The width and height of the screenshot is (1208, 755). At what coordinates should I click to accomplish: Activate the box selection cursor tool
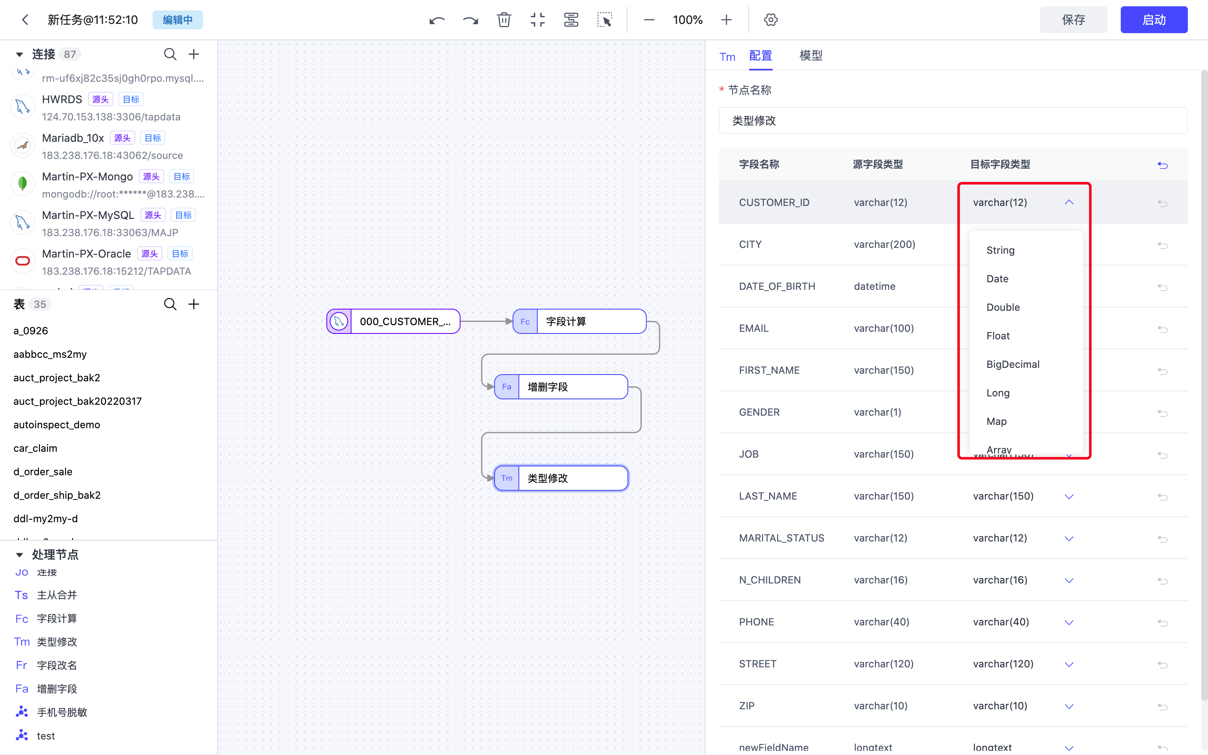[x=604, y=20]
